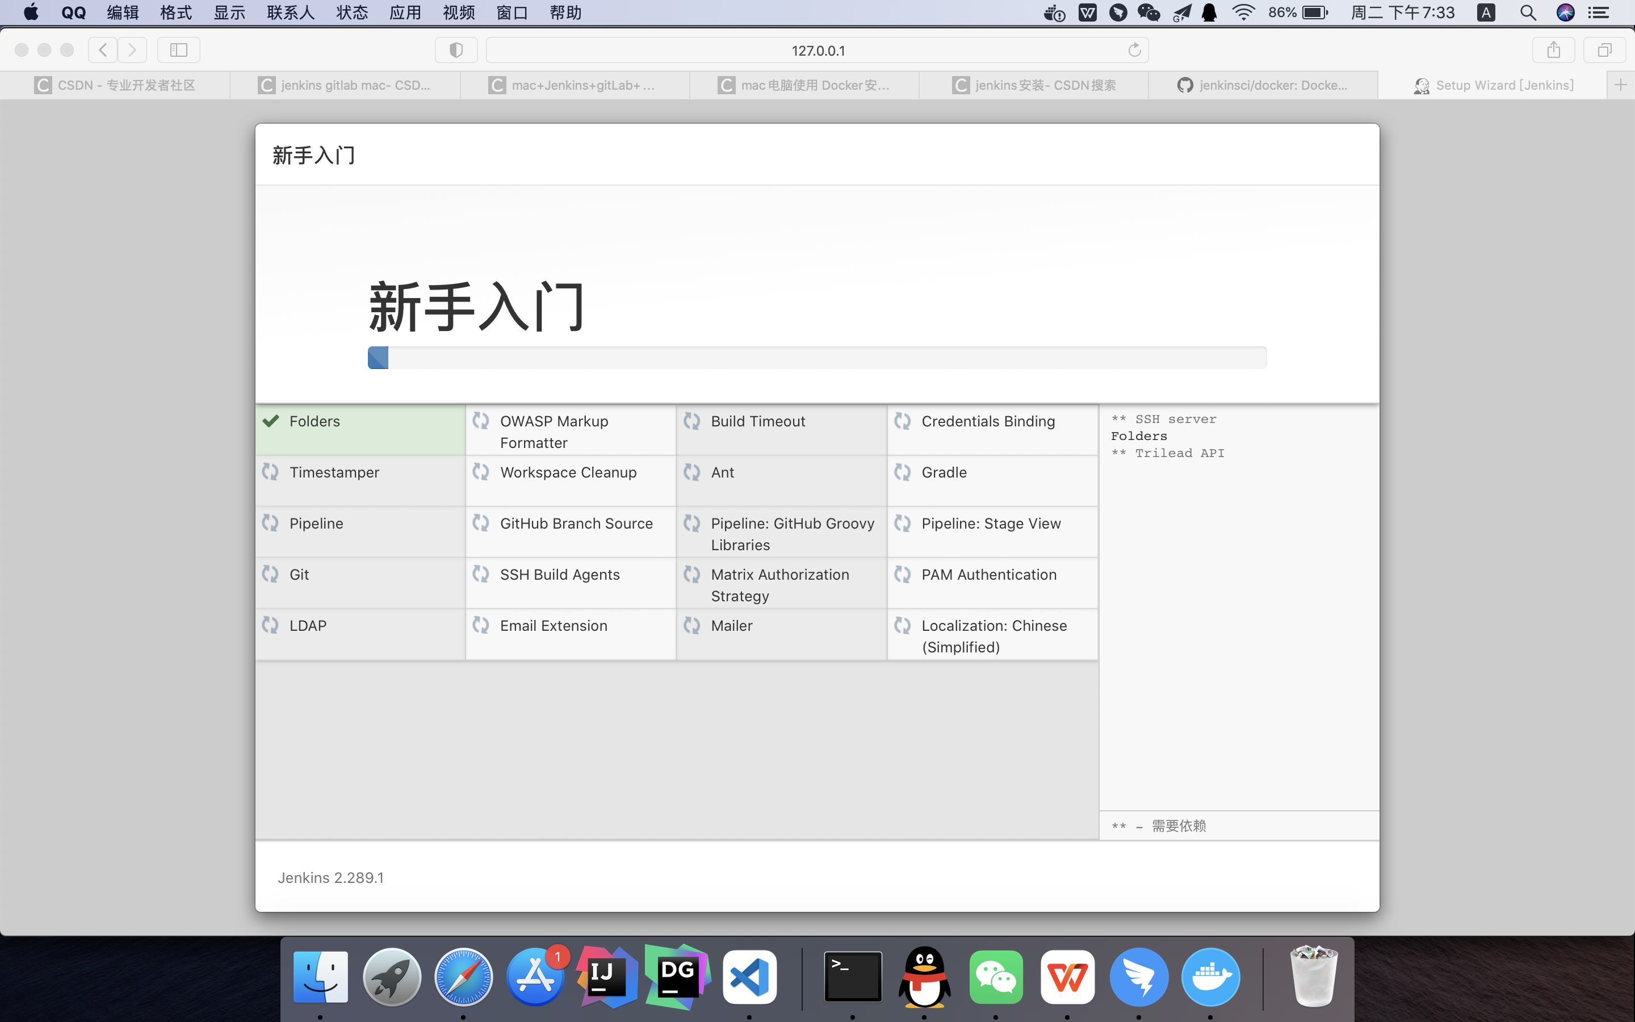This screenshot has height=1022, width=1635.
Task: Add a new Safari tab
Action: [x=1620, y=85]
